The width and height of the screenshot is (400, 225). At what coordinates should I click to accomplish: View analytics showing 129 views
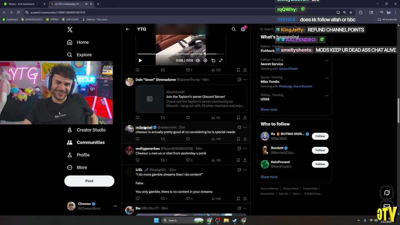pos(216,70)
